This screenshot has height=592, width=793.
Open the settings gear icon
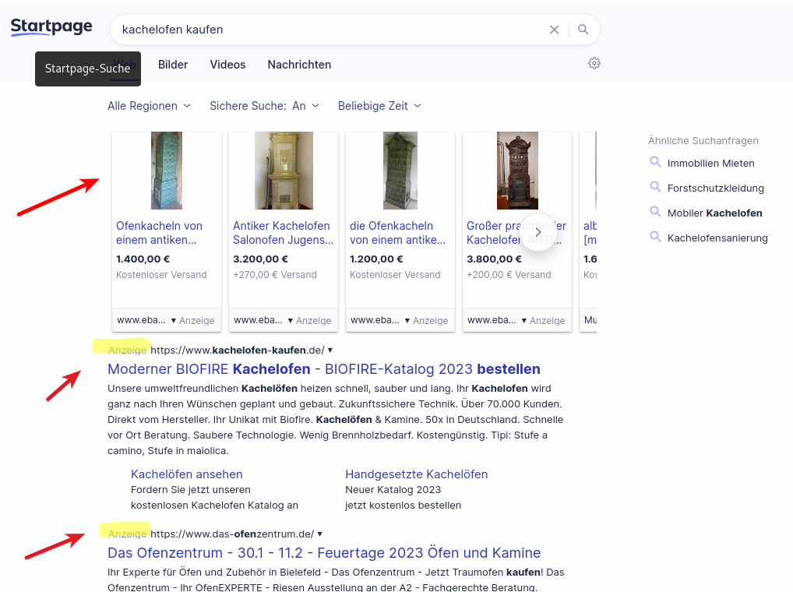[594, 63]
